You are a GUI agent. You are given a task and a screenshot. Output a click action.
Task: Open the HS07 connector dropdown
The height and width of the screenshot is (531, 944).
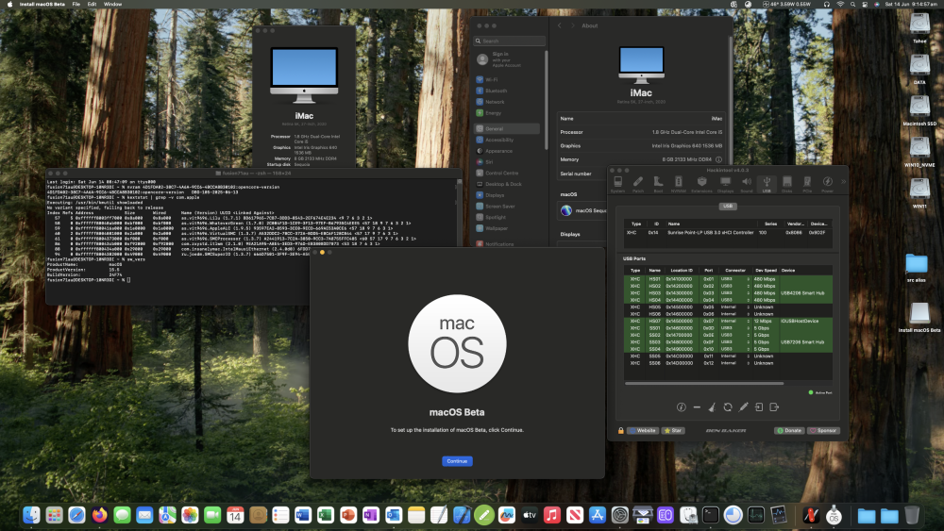click(735, 321)
